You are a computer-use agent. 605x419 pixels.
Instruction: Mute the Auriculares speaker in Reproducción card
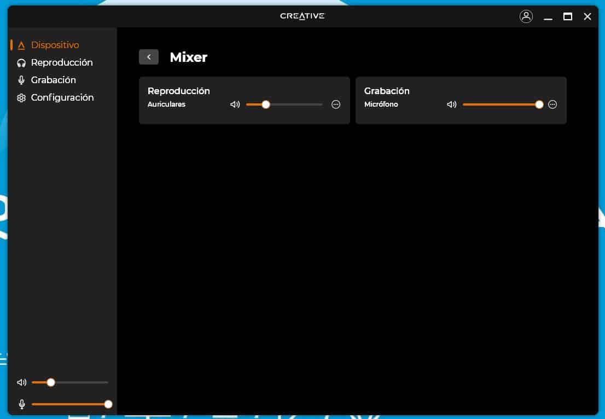click(x=235, y=104)
